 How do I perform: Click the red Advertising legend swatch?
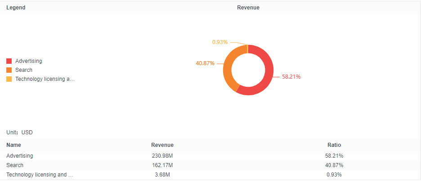point(9,61)
